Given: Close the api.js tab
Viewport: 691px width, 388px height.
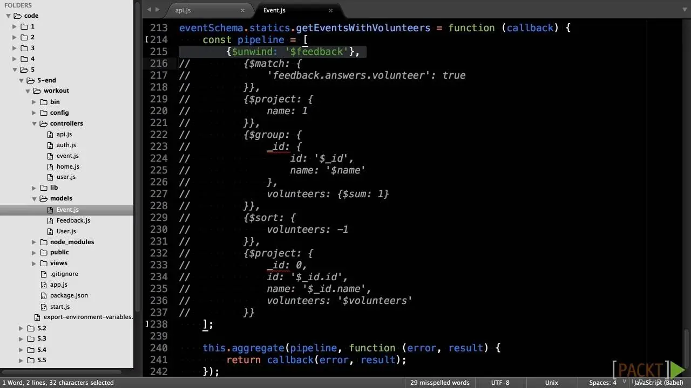Looking at the screenshot, I should [x=242, y=10].
